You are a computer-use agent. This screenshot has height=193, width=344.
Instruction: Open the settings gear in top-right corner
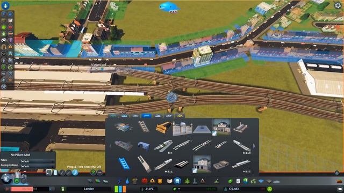[x=338, y=5]
